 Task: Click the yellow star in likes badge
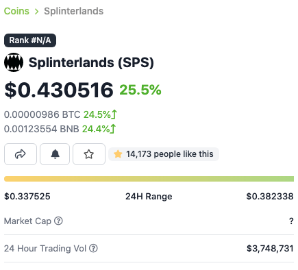point(118,154)
